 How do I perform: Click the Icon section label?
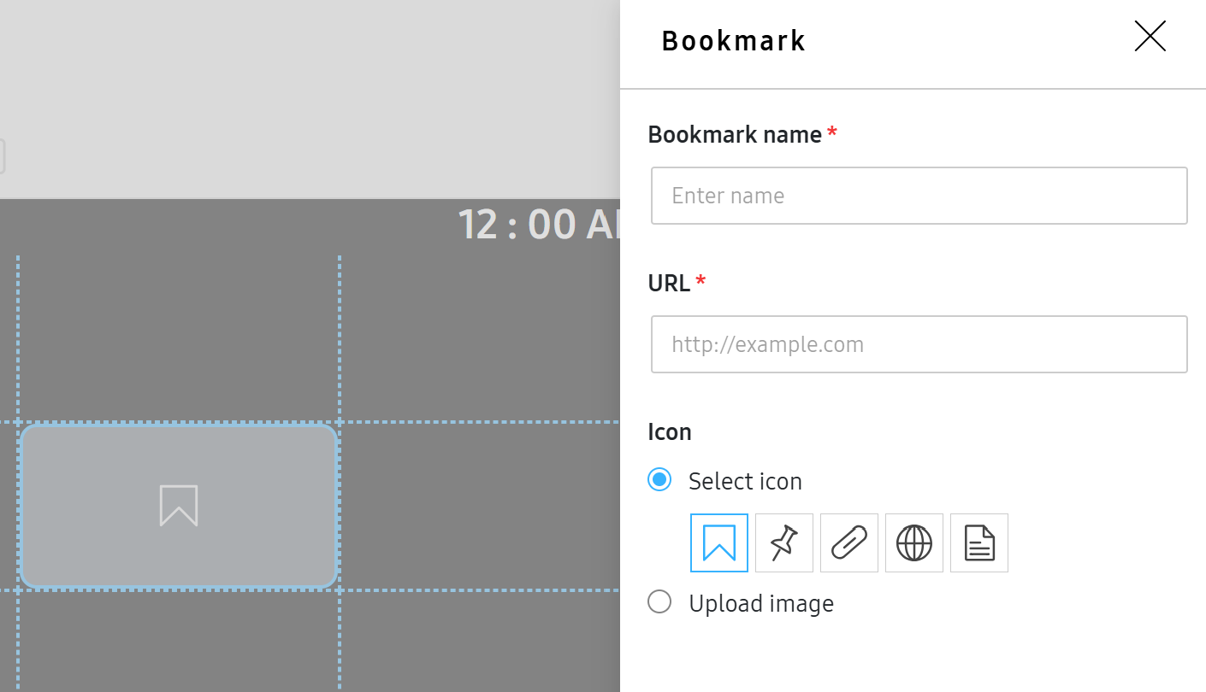click(x=670, y=431)
